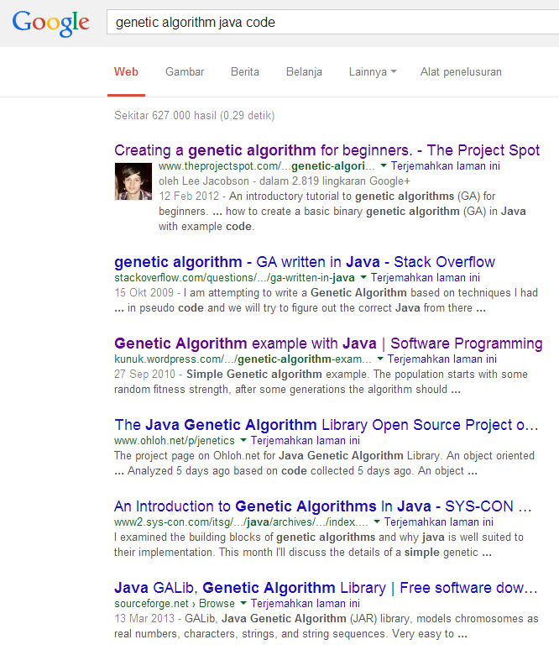Image resolution: width=559 pixels, height=650 pixels.
Task: Switch to the Gambar tab
Action: [185, 72]
